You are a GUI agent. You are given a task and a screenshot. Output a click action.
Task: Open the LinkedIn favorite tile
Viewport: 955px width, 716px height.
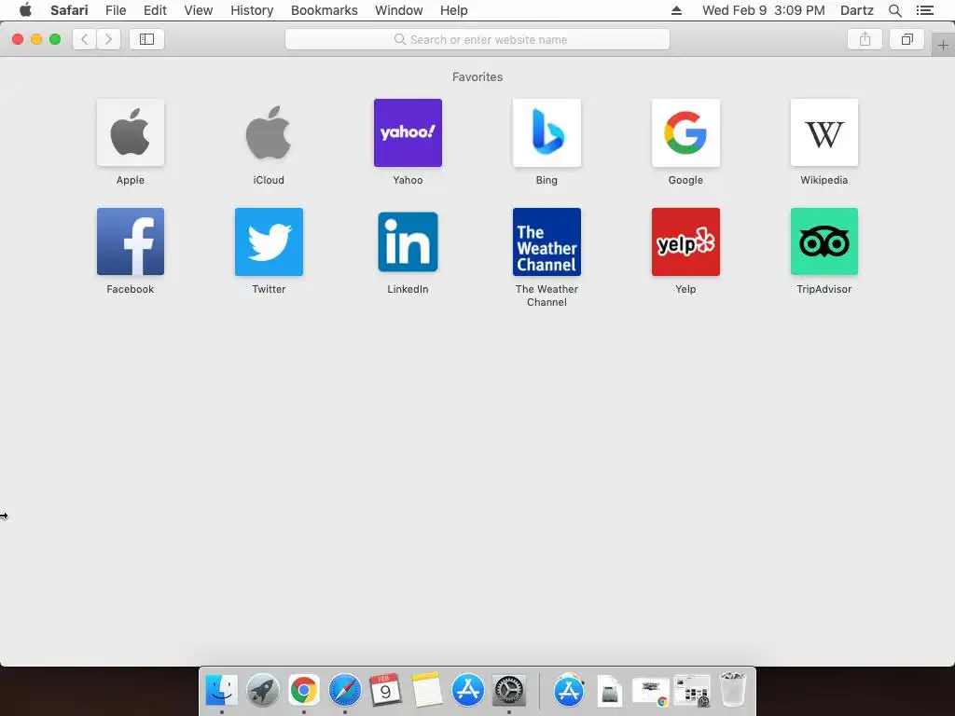tap(408, 241)
